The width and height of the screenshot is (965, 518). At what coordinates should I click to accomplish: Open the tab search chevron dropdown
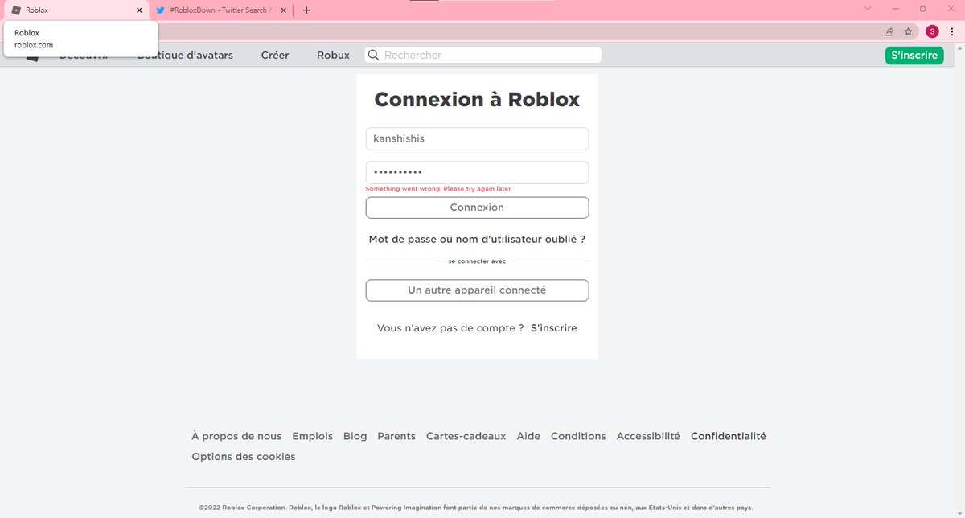pos(867,10)
